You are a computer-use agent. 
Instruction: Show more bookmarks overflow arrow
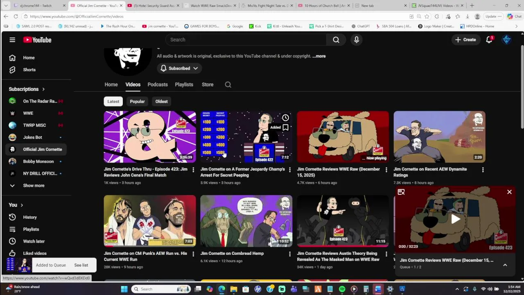pos(516,26)
